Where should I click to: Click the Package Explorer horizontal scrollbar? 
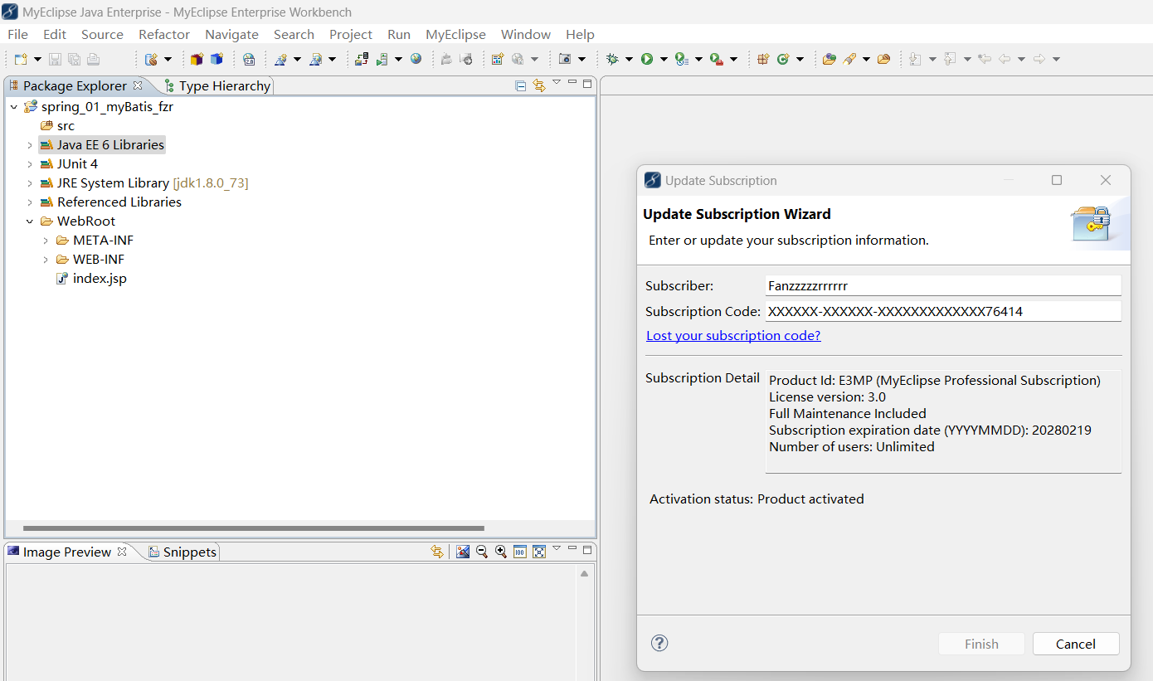(254, 528)
